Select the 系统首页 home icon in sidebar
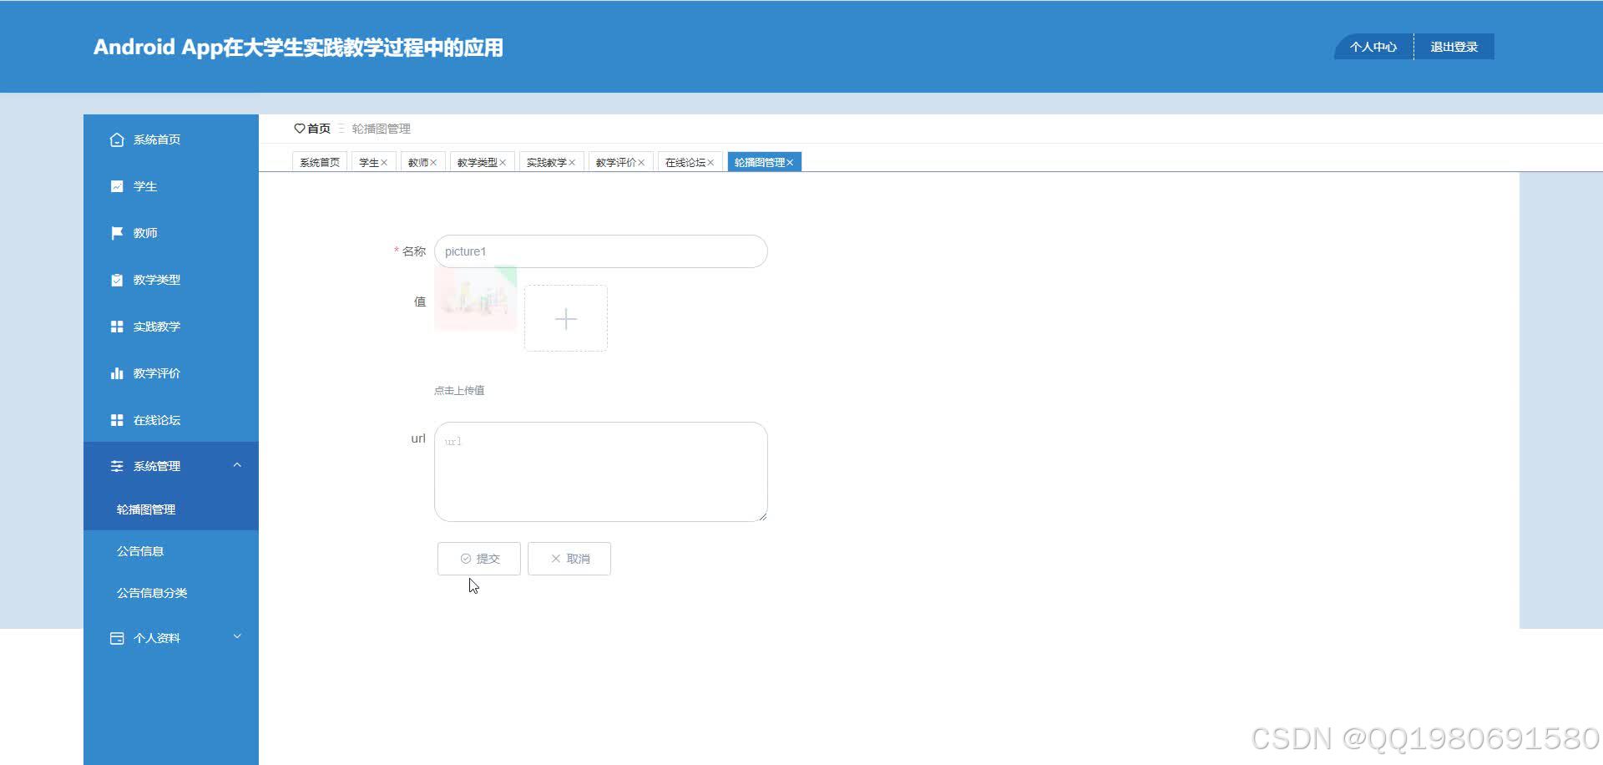1603x765 pixels. (x=117, y=139)
